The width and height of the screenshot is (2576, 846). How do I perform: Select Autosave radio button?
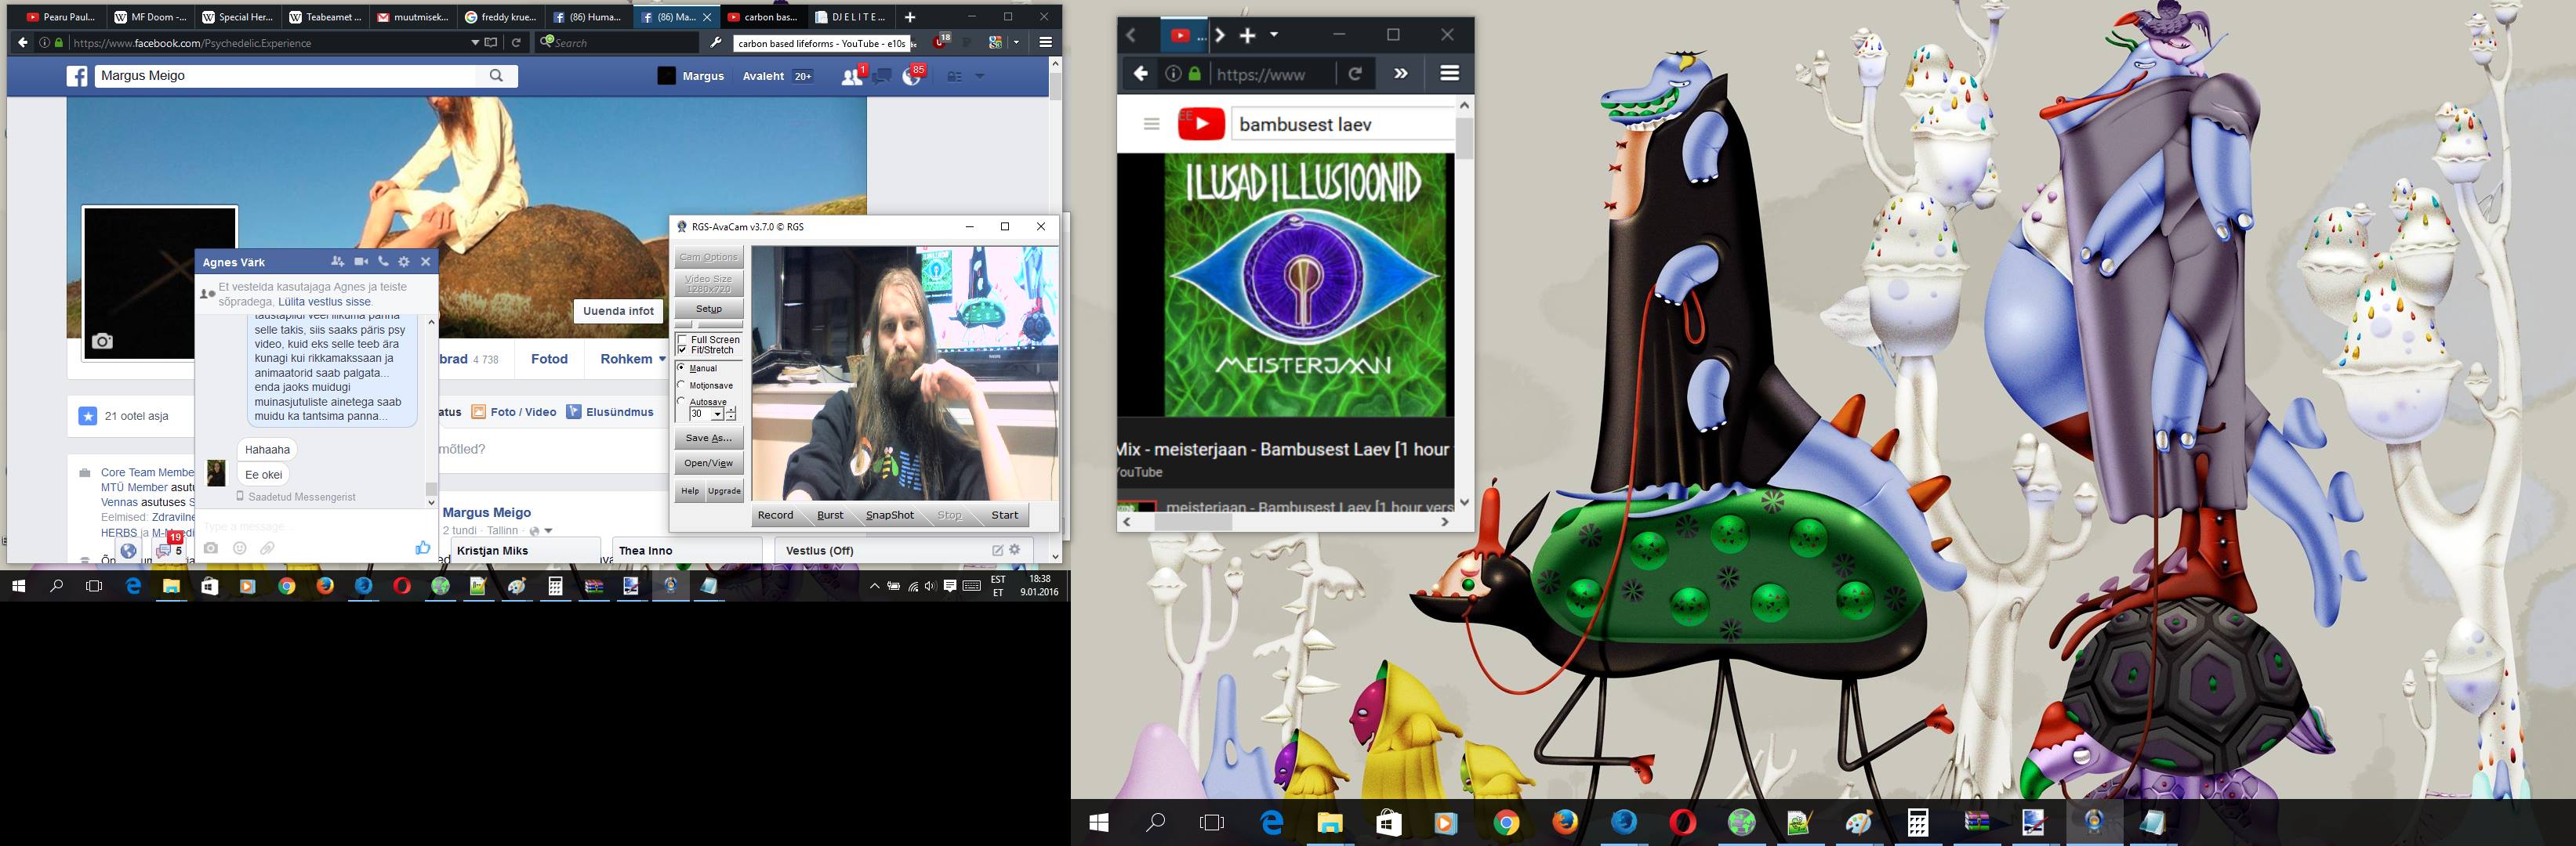(x=682, y=402)
